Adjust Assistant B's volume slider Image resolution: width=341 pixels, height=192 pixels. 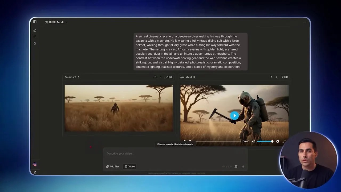[x=265, y=141]
